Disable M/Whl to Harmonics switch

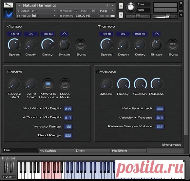48,84
